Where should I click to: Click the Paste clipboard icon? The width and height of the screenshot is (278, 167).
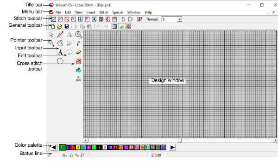(x=89, y=26)
